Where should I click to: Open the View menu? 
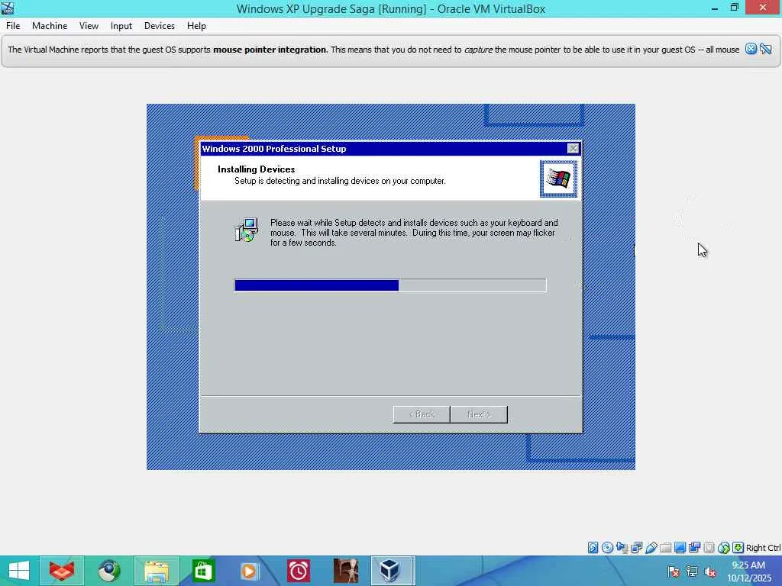coord(89,26)
